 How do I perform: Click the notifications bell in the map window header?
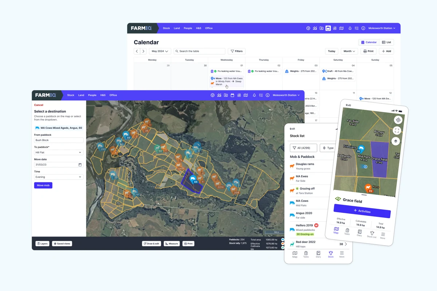pyautogui.click(x=254, y=95)
